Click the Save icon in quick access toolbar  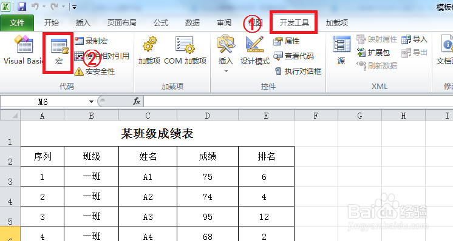[x=22, y=7]
